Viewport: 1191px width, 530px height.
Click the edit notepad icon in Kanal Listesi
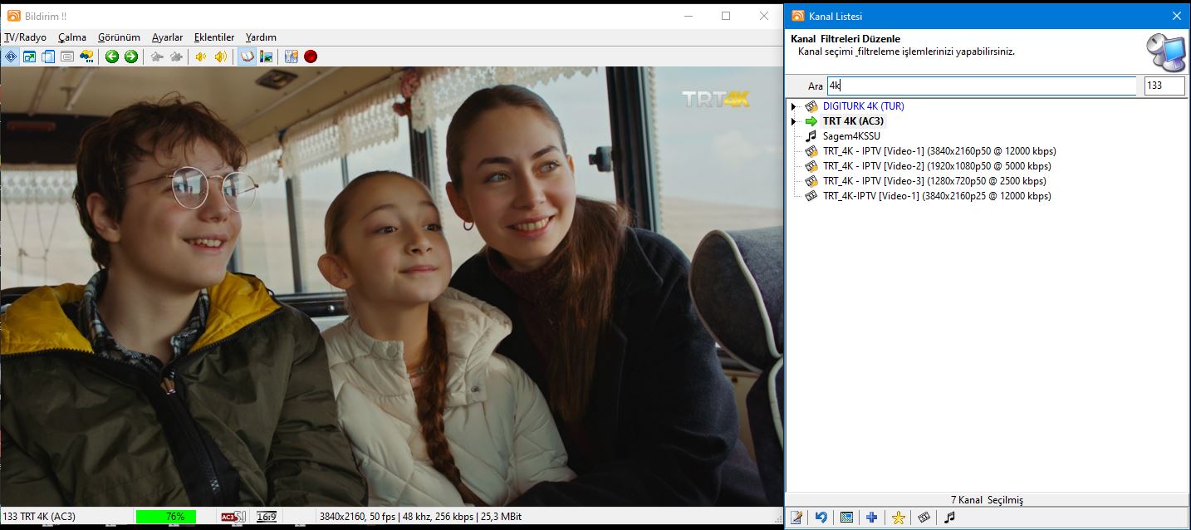pos(796,518)
